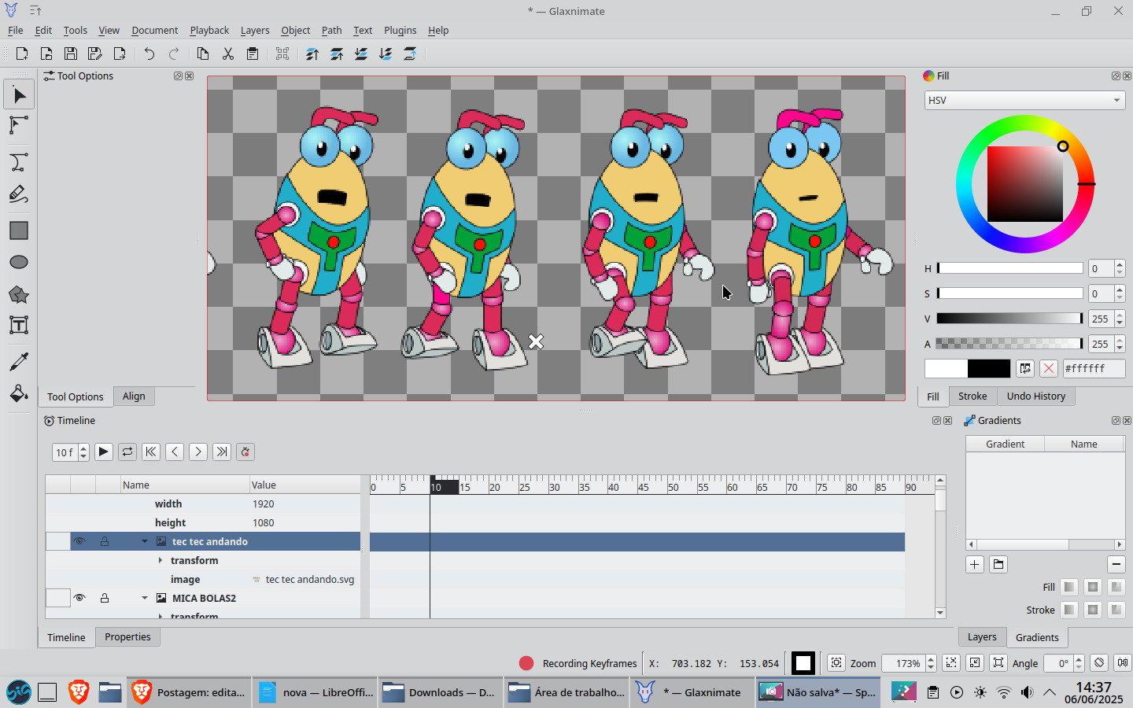This screenshot has height=708, width=1133.
Task: Click the export file toolbar icon
Action: point(120,53)
